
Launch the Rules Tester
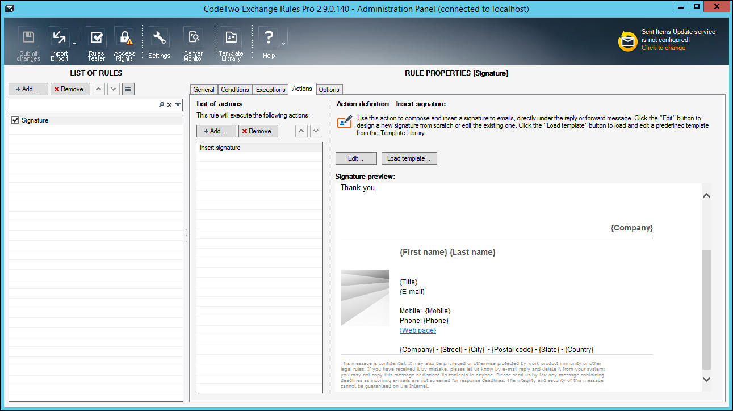point(96,44)
